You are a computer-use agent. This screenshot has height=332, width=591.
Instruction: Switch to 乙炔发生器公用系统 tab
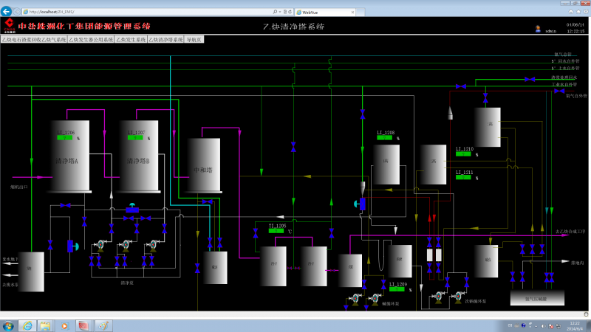click(91, 40)
